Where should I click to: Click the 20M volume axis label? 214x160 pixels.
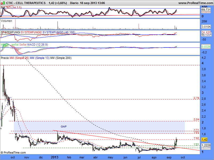pyautogui.click(x=204, y=21)
